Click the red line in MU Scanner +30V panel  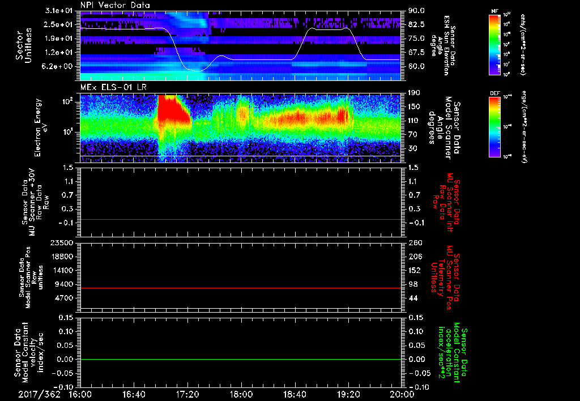point(241,219)
